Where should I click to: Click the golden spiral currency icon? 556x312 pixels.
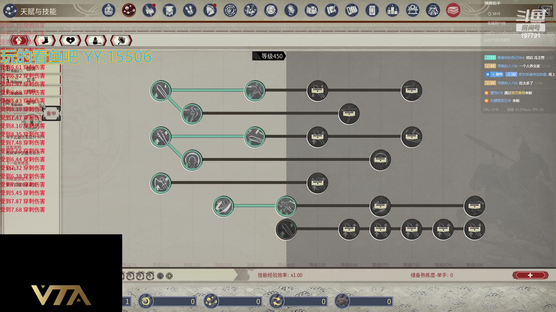coord(146,302)
